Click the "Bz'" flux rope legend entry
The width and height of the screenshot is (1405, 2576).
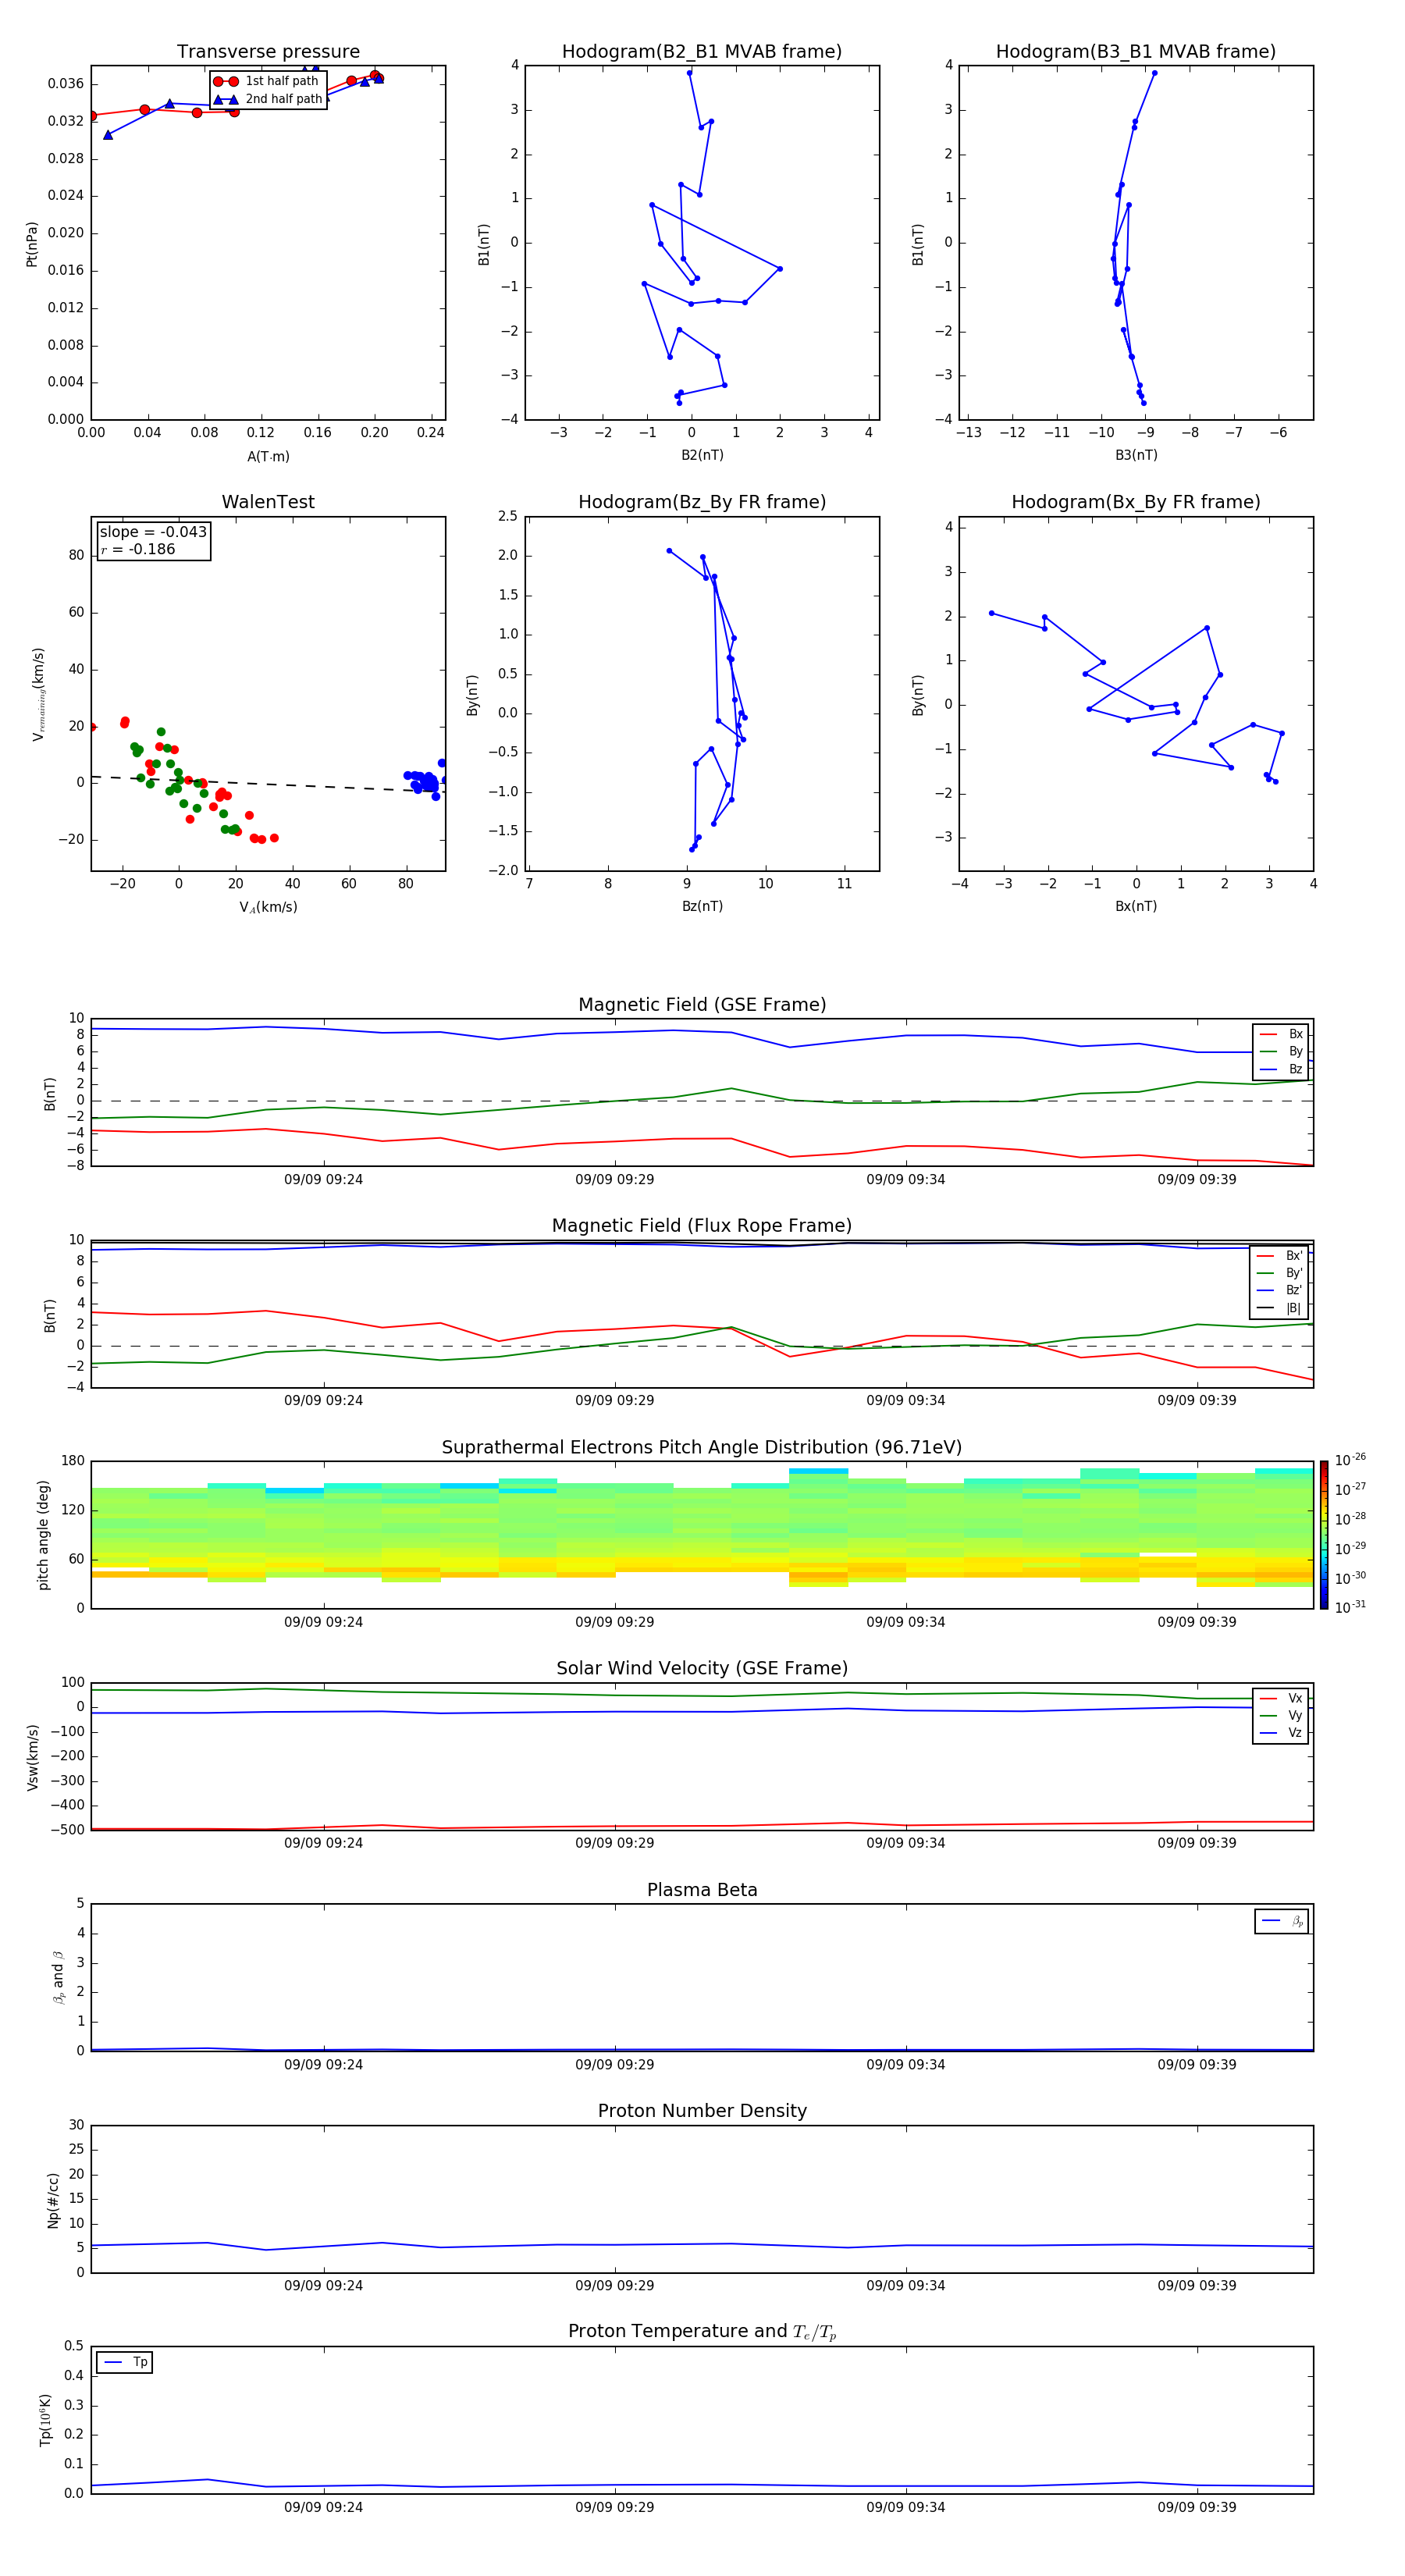pyautogui.click(x=1280, y=1291)
